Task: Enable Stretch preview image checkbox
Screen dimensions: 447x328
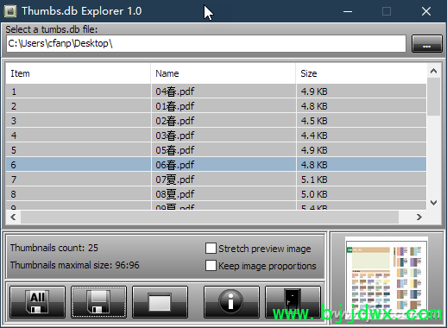Action: (x=211, y=248)
